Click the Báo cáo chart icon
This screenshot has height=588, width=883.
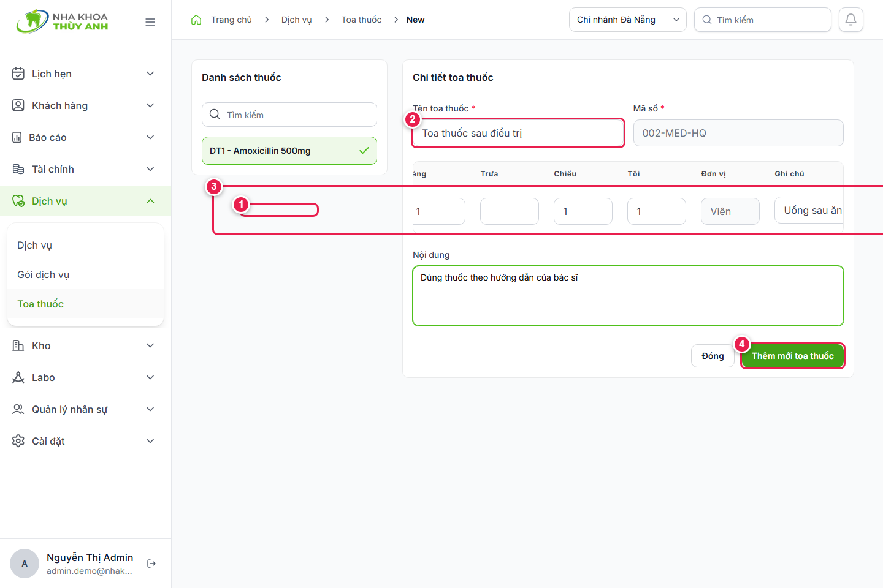(x=17, y=137)
